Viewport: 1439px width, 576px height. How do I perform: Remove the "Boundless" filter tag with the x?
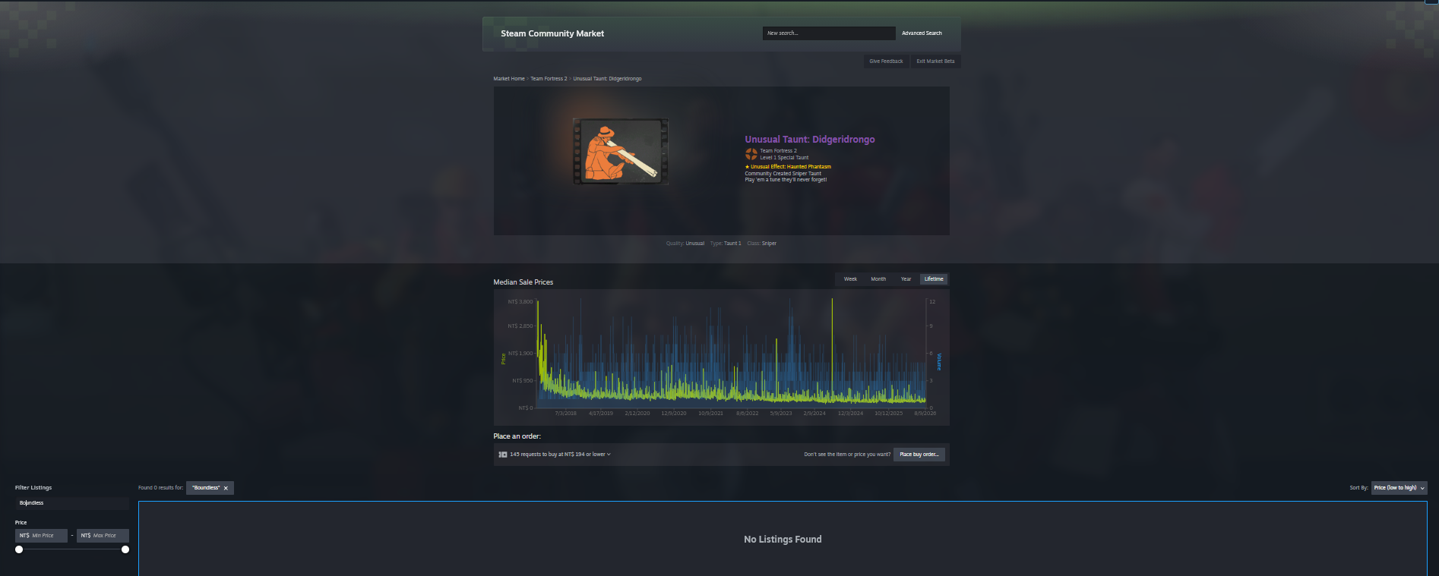click(x=226, y=488)
